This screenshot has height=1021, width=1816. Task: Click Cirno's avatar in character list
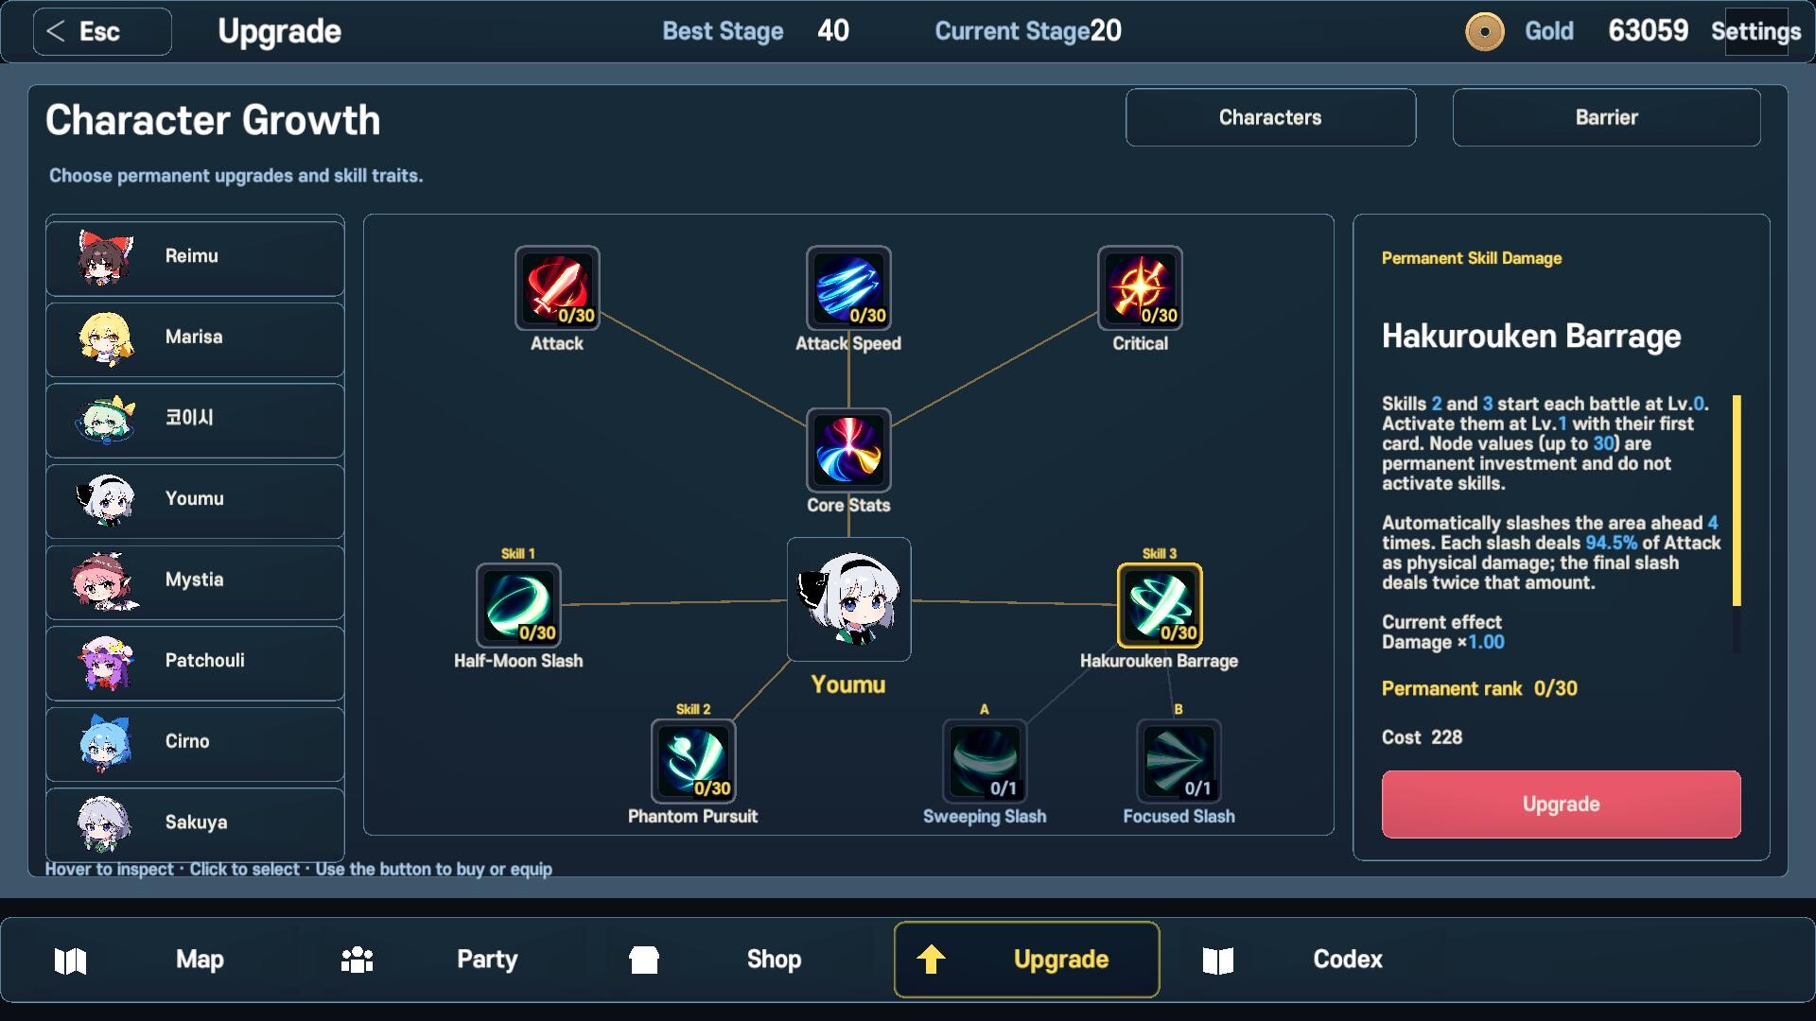105,742
